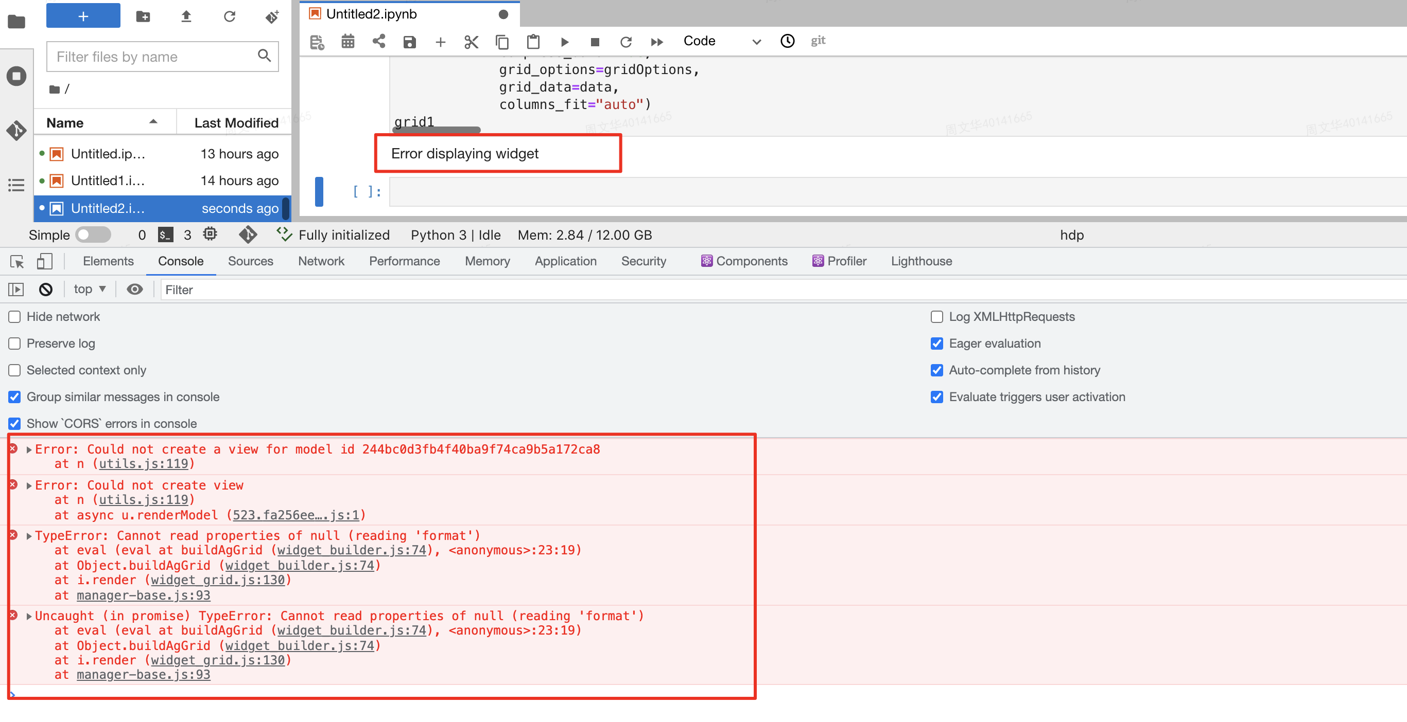
Task: Disable Eager evaluation
Action: click(x=937, y=344)
